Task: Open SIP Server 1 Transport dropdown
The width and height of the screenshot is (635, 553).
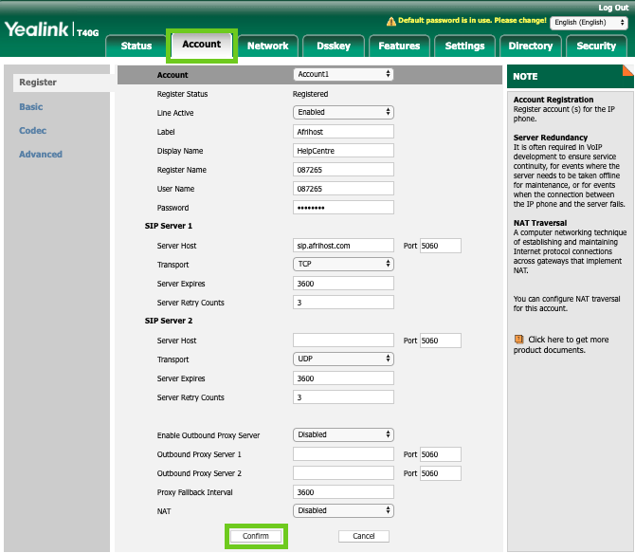Action: click(343, 265)
